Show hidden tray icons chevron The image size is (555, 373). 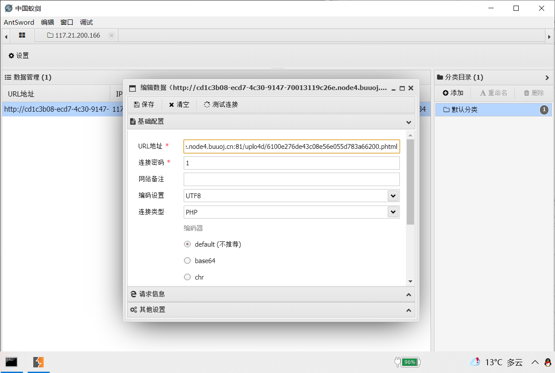point(535,362)
